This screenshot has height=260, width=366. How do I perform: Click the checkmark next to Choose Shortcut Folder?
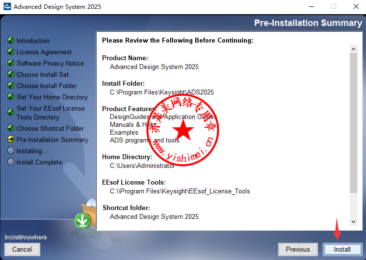click(x=11, y=128)
